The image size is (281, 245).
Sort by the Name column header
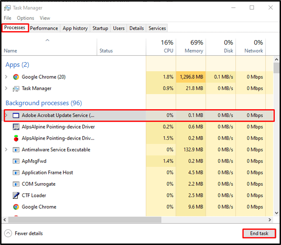coord(49,47)
